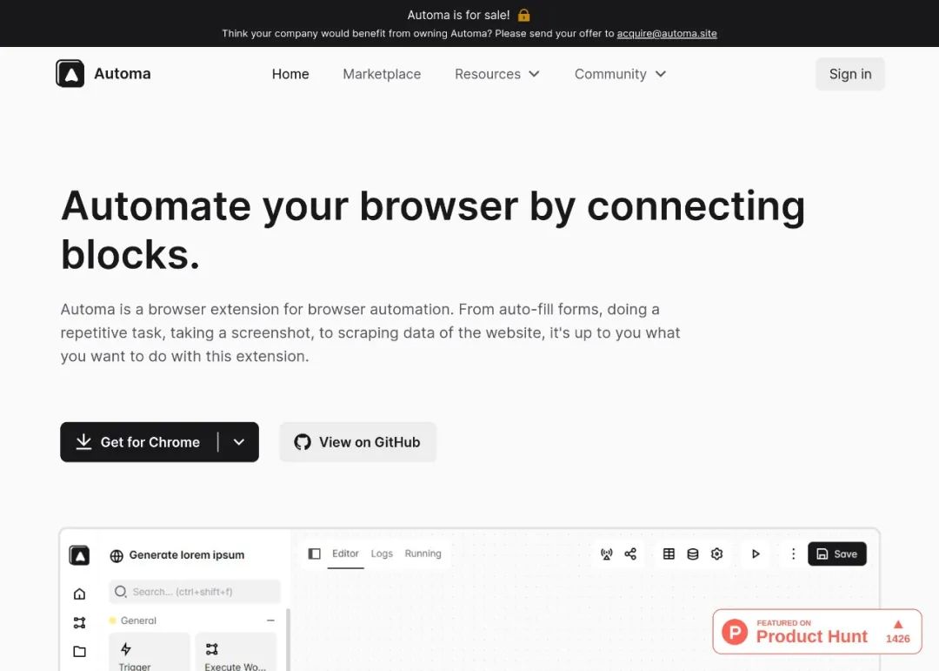The height and width of the screenshot is (671, 939).
Task: Click the Automa logo icon in header
Action: click(70, 73)
